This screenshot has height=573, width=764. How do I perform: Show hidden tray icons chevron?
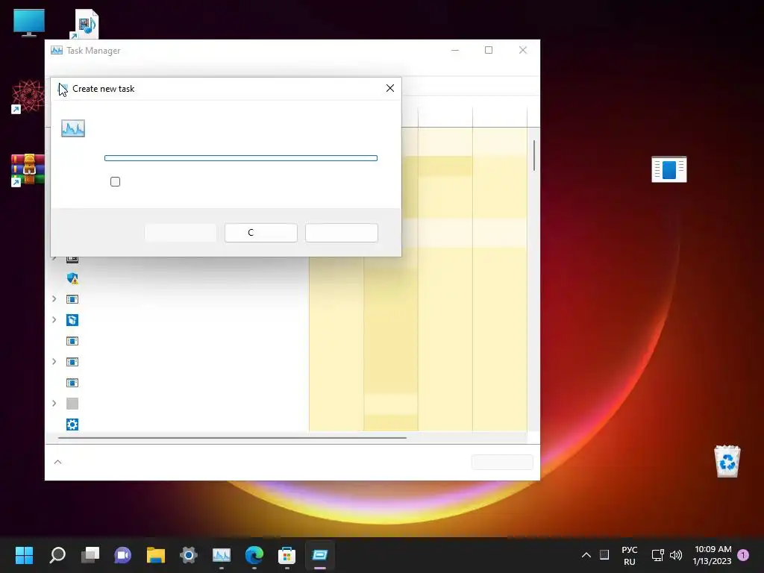(x=586, y=555)
